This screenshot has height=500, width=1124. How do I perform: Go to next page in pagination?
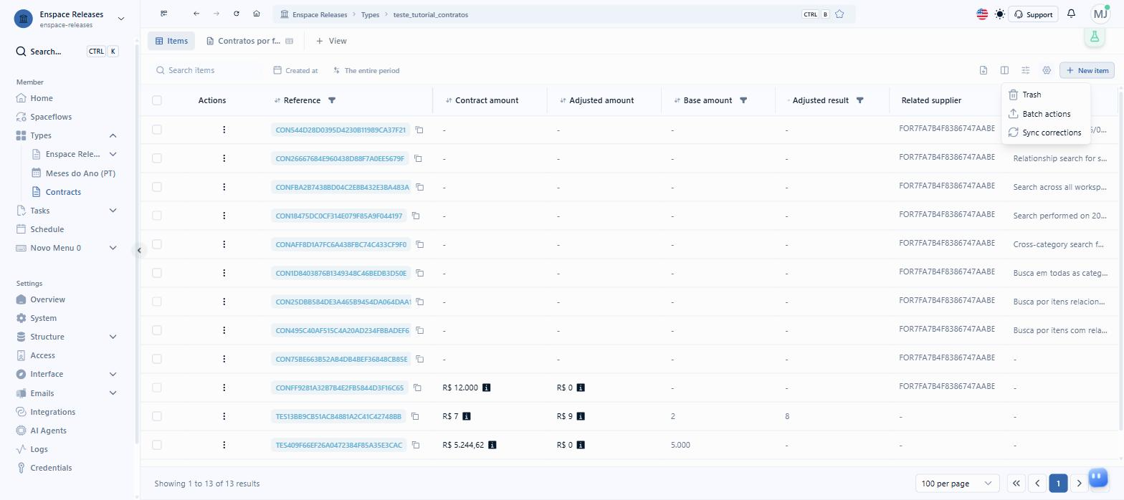(1080, 484)
